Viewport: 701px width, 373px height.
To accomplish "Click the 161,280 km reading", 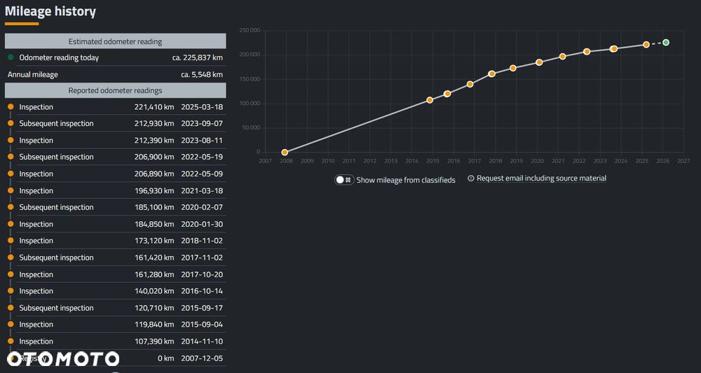I will pos(154,275).
